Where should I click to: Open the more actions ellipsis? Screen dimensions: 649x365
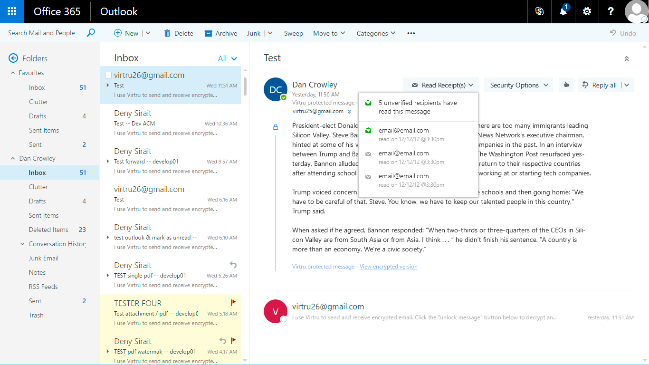click(411, 33)
